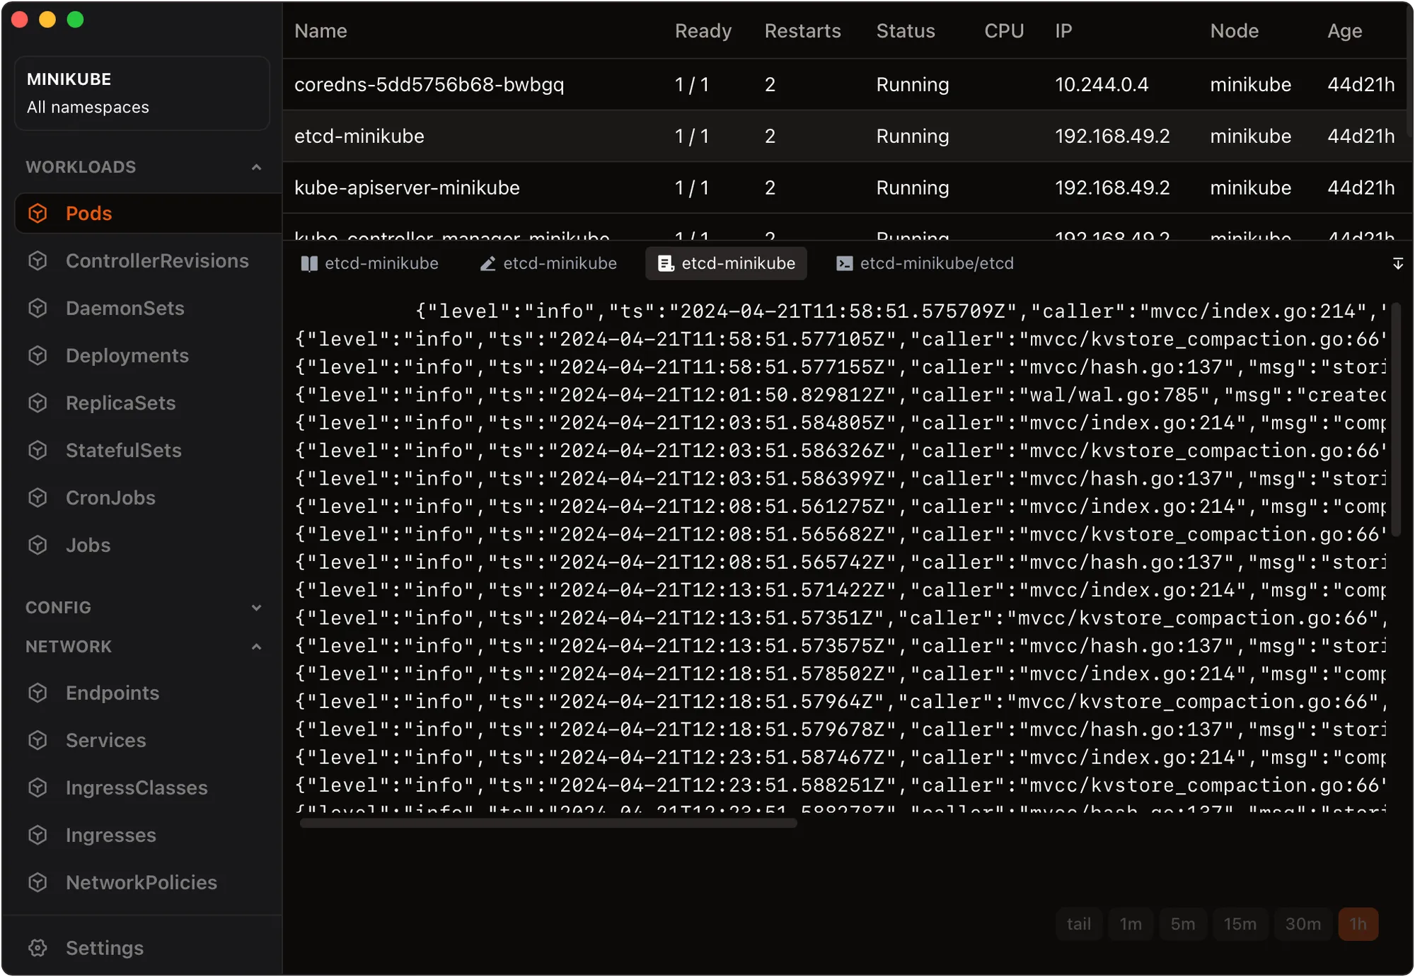Screen dimensions: 1415x977
Task: Click the Pods cube icon in sidebar
Action: point(37,213)
